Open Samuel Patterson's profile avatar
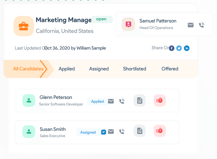The height and width of the screenshot is (159, 217). 129,24
